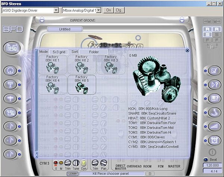
Task: Select the snare drum button in sidebar
Action: pyautogui.click(x=10, y=85)
